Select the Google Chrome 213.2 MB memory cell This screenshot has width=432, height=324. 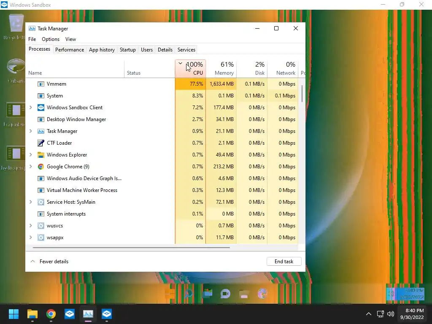click(x=221, y=166)
